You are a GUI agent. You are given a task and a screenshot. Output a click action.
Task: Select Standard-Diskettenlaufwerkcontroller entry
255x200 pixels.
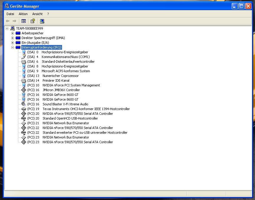pos(61,62)
